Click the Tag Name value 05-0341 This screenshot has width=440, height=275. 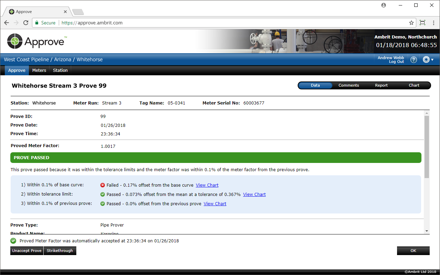[176, 103]
